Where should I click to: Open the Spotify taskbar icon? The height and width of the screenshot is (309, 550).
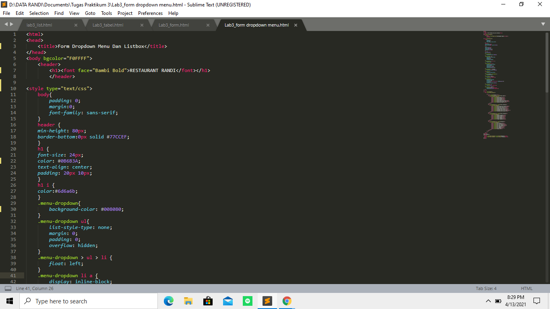click(247, 301)
